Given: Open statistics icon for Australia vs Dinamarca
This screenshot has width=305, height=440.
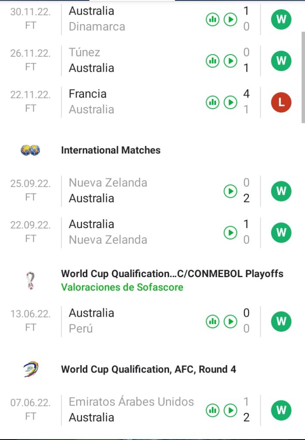Looking at the screenshot, I should pos(212,19).
